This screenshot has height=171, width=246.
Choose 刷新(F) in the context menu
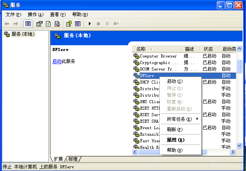175,130
